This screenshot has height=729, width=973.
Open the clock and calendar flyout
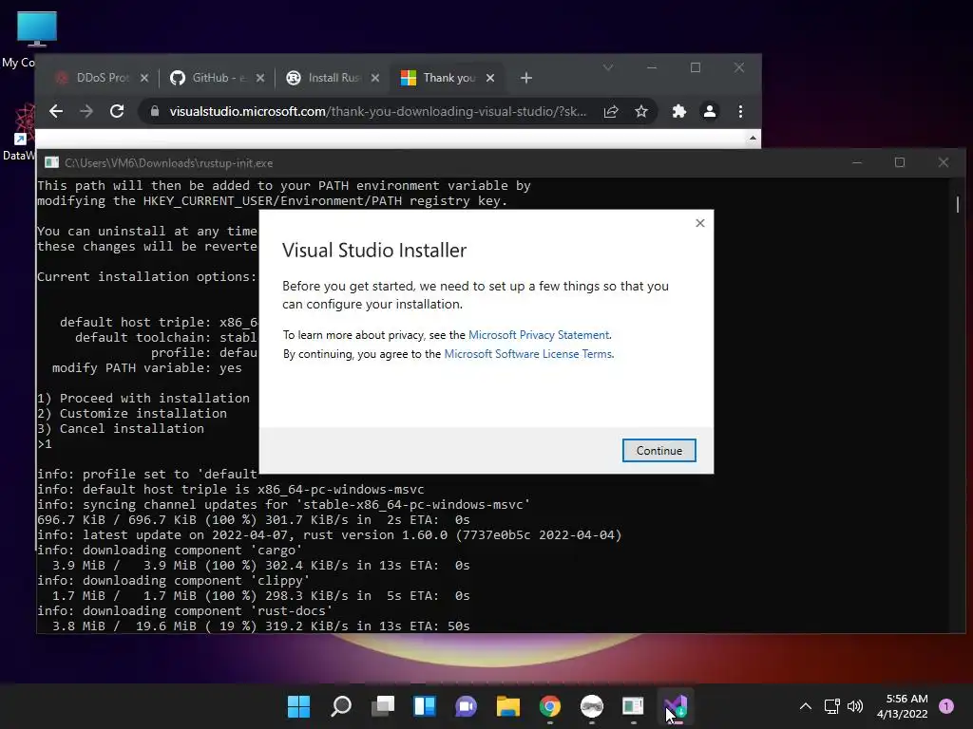click(x=903, y=706)
